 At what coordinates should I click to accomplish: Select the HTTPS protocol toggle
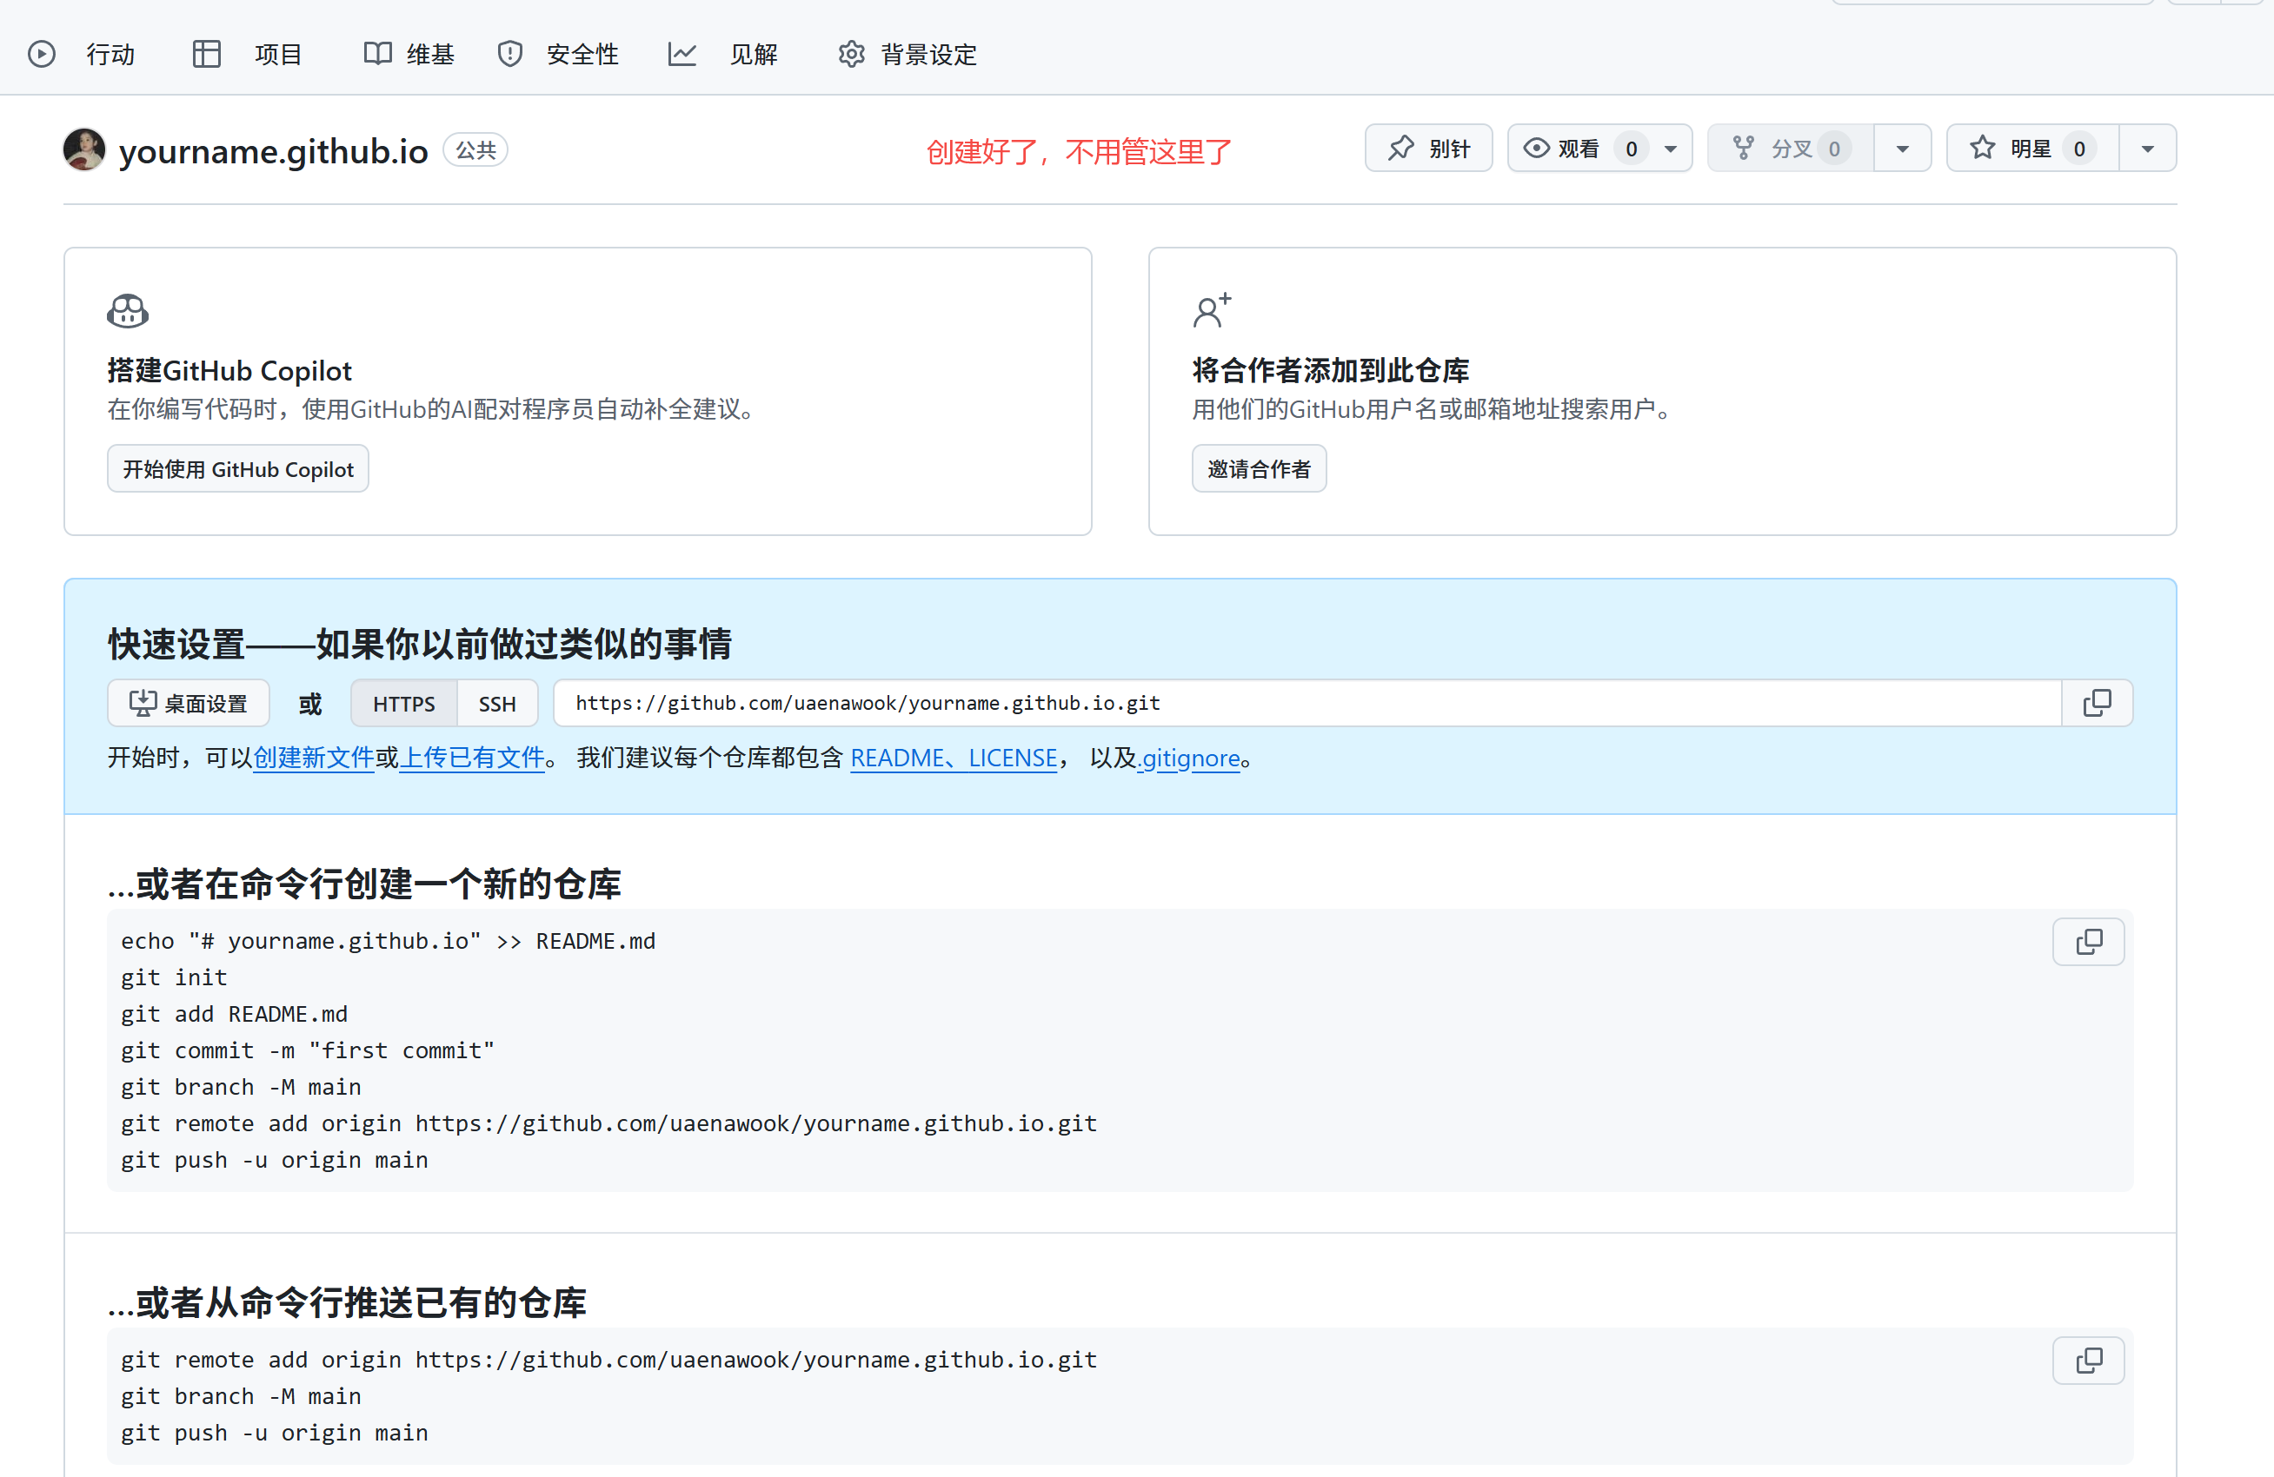coord(403,705)
